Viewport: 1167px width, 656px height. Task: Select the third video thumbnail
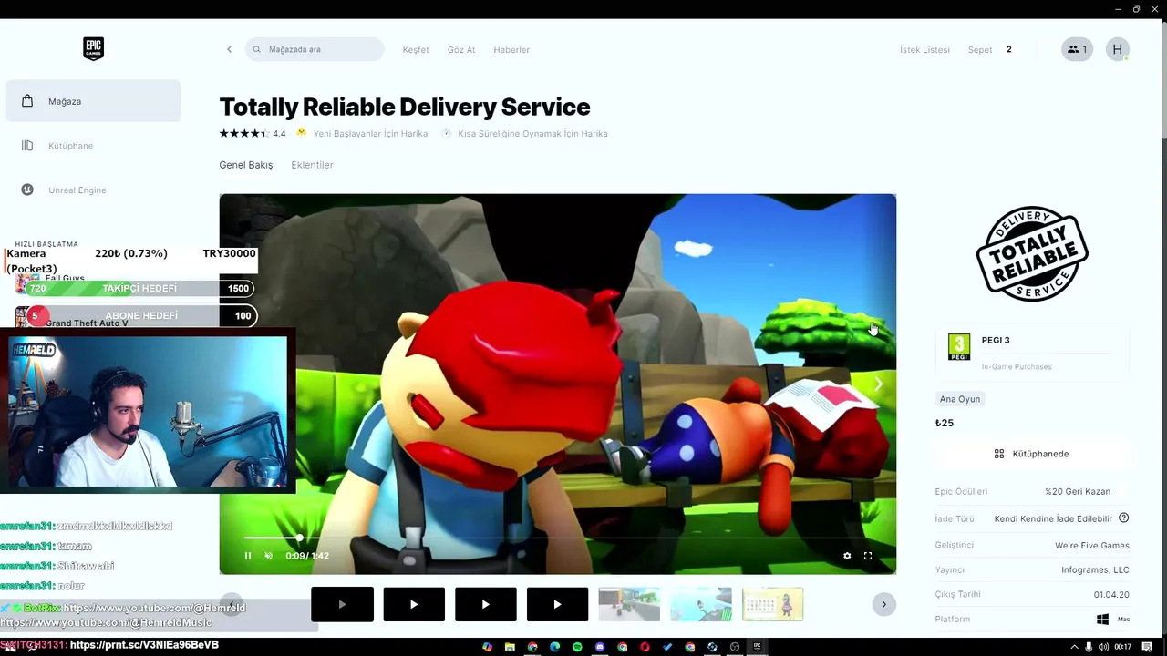(485, 604)
